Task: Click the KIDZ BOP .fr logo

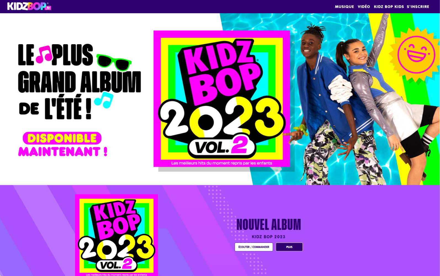Action: pyautogui.click(x=29, y=6)
